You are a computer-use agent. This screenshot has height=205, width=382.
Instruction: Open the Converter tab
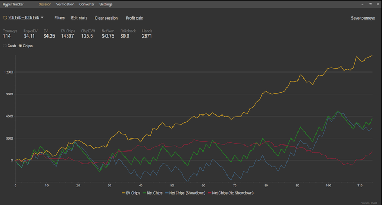(x=87, y=4)
